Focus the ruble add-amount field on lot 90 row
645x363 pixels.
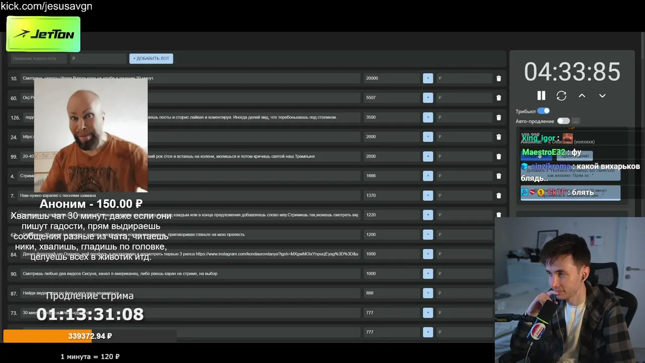tap(464, 273)
